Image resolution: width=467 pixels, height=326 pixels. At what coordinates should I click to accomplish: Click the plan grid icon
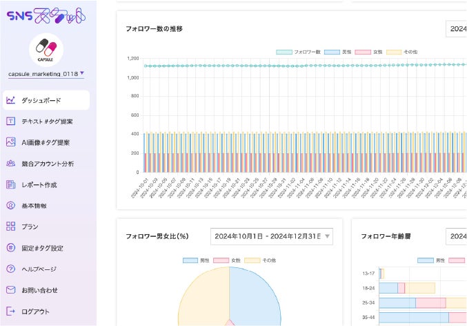point(11,227)
